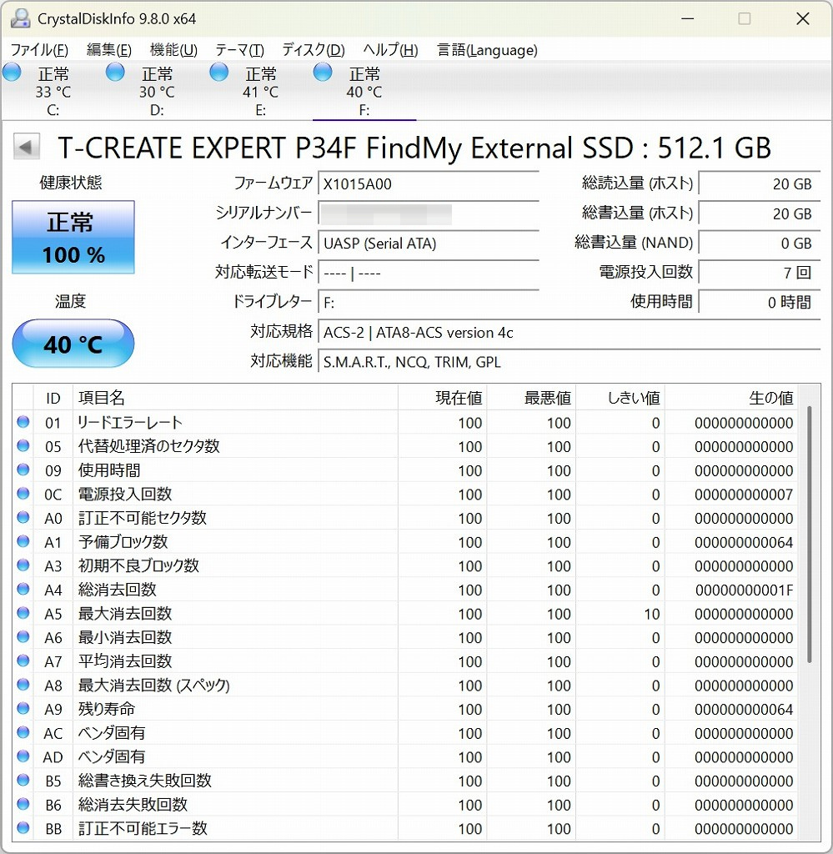The height and width of the screenshot is (854, 833).
Task: Click blue status dot for ID 01 row
Action: pos(23,422)
